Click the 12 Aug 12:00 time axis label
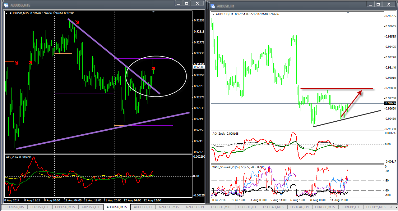Viewport: 398px width, 211px height. tap(152, 200)
